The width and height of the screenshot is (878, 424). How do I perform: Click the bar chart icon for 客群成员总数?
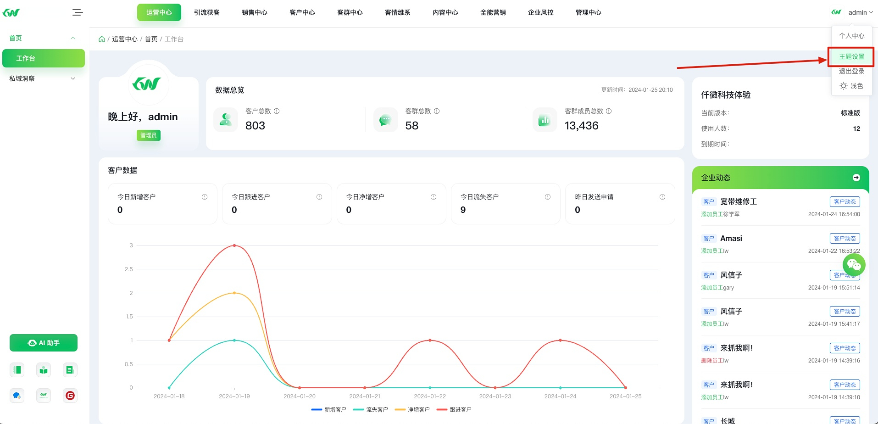coord(545,120)
